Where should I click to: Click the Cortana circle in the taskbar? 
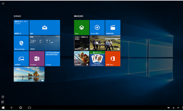21,108
